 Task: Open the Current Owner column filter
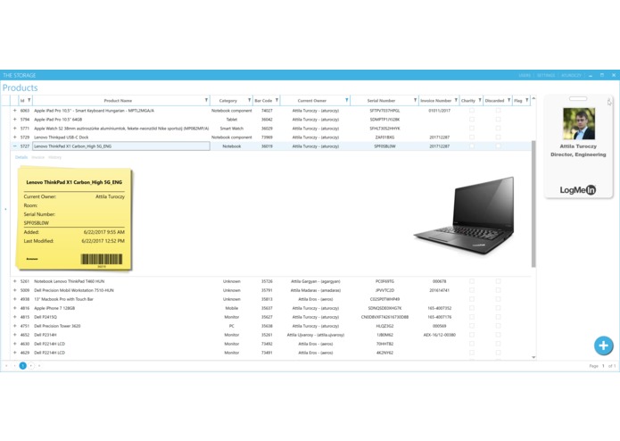pos(347,101)
